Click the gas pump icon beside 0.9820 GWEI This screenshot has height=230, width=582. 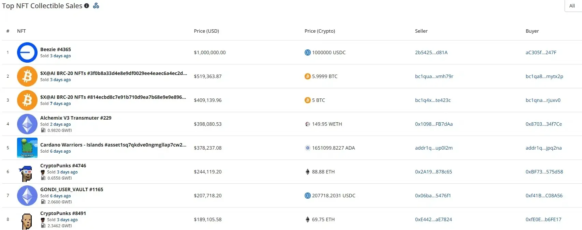point(43,130)
